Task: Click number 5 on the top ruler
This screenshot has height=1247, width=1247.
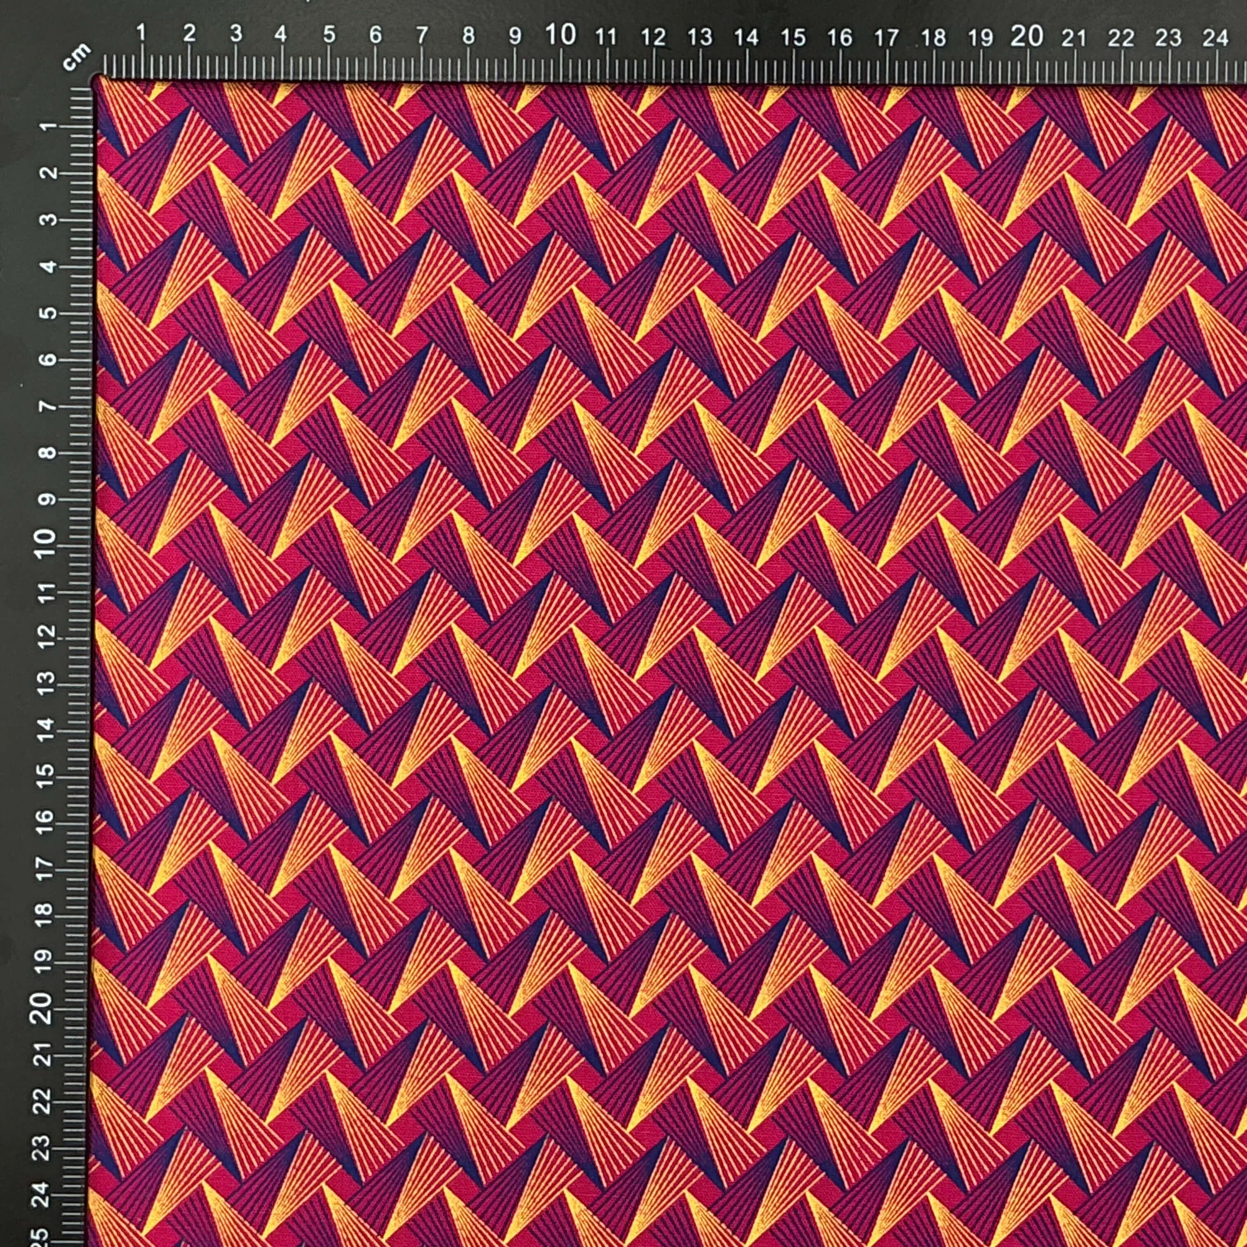Action: click(x=329, y=35)
